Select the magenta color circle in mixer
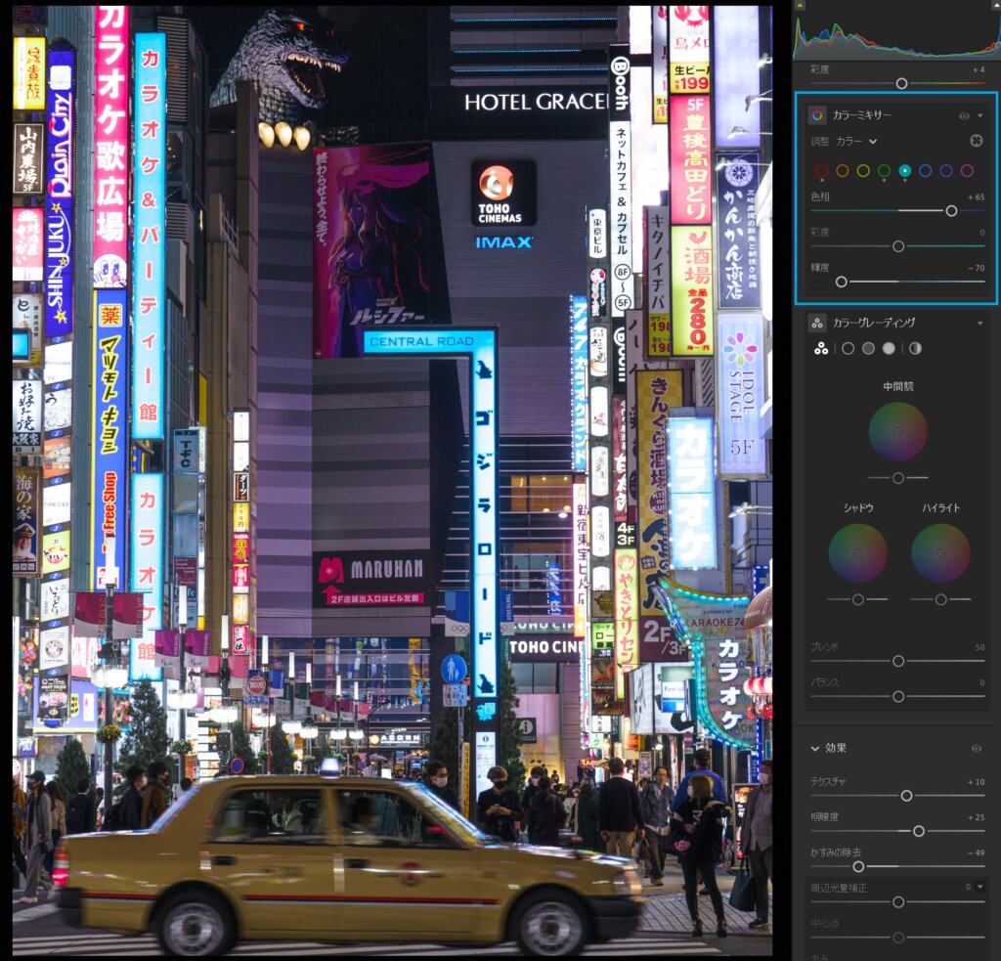 [x=967, y=170]
